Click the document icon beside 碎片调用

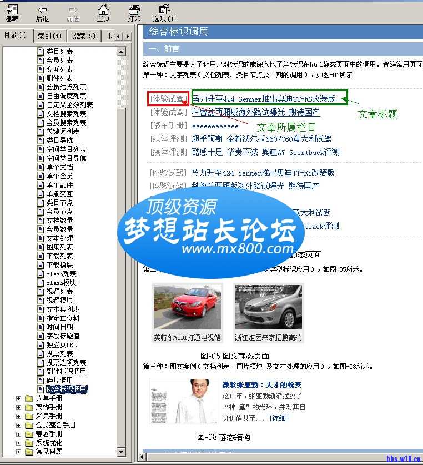(41, 381)
